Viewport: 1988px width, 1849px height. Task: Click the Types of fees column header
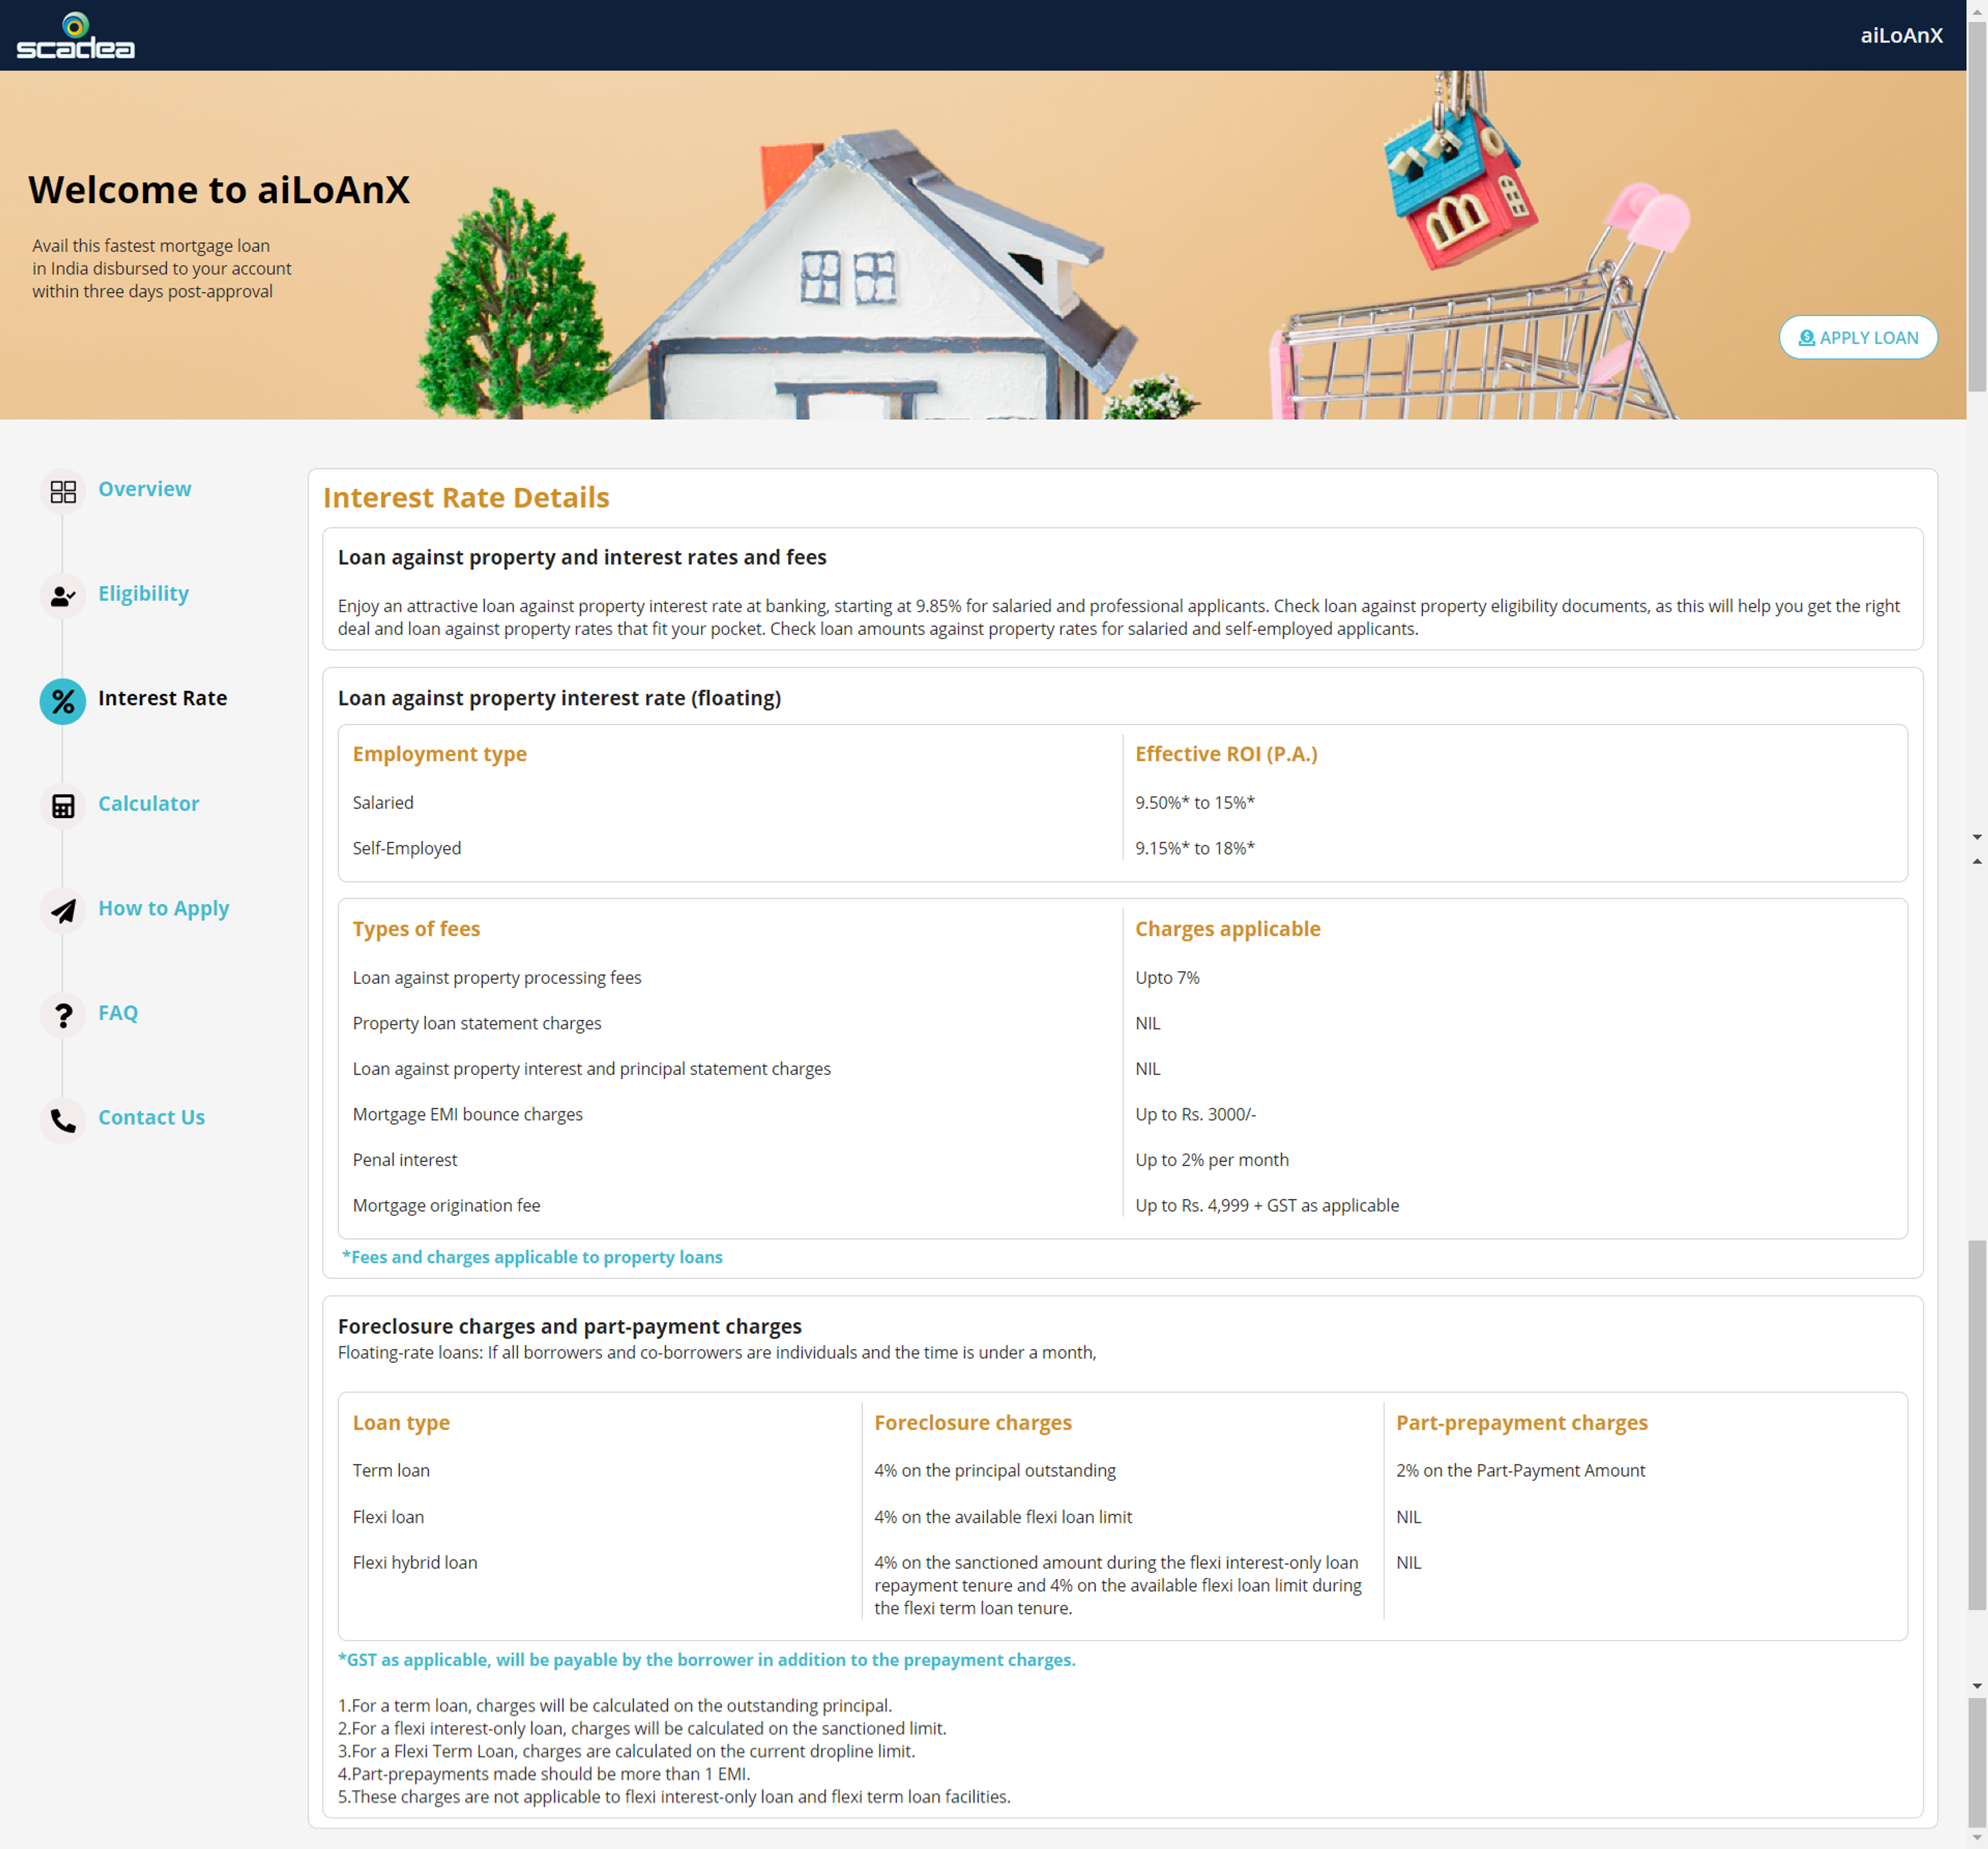[416, 929]
